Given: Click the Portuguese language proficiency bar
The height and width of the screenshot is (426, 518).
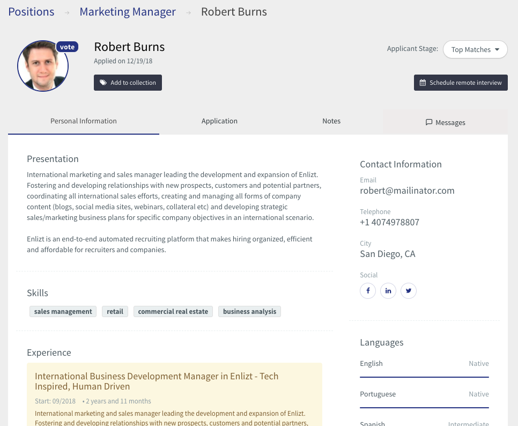Looking at the screenshot, I should pos(424,408).
